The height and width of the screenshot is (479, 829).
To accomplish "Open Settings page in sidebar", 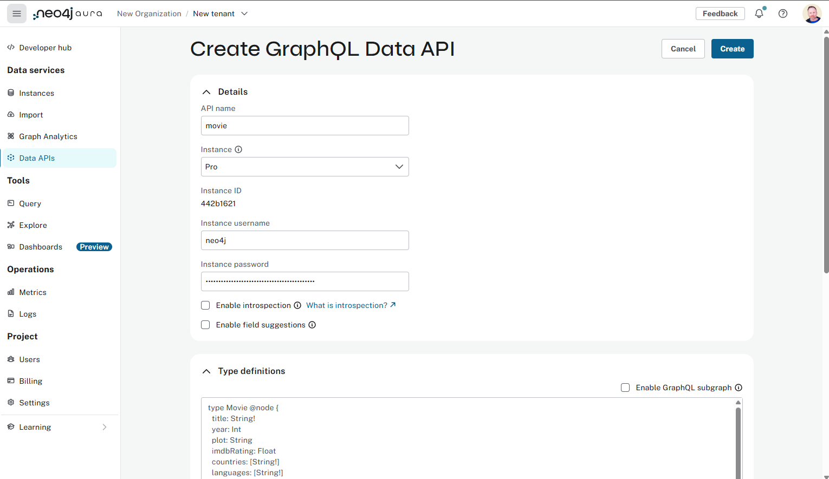I will coord(35,403).
